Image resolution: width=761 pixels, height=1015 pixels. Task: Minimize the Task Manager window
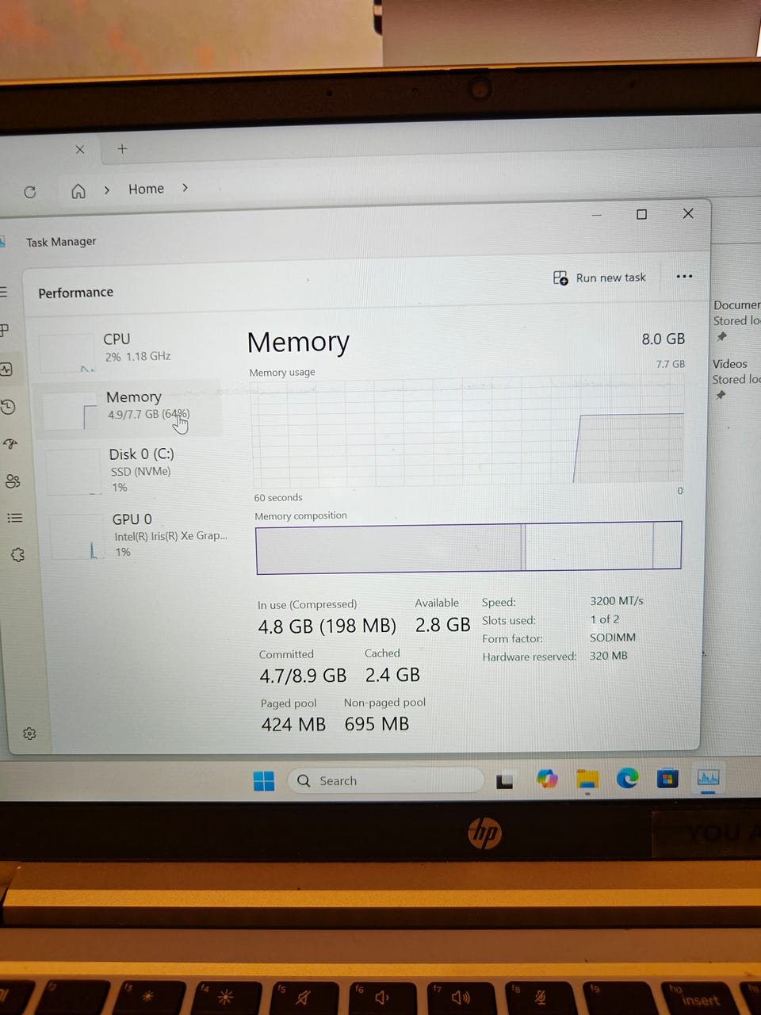tap(597, 215)
